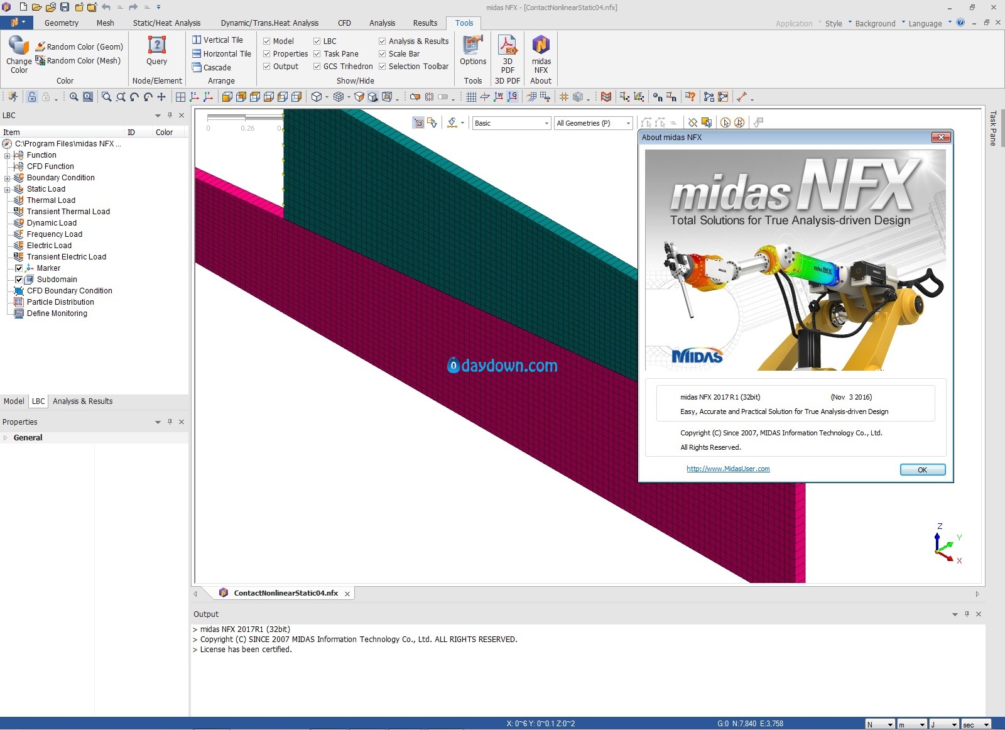This screenshot has height=730, width=1005.
Task: Toggle the Task Pane checkbox
Action: [x=317, y=53]
